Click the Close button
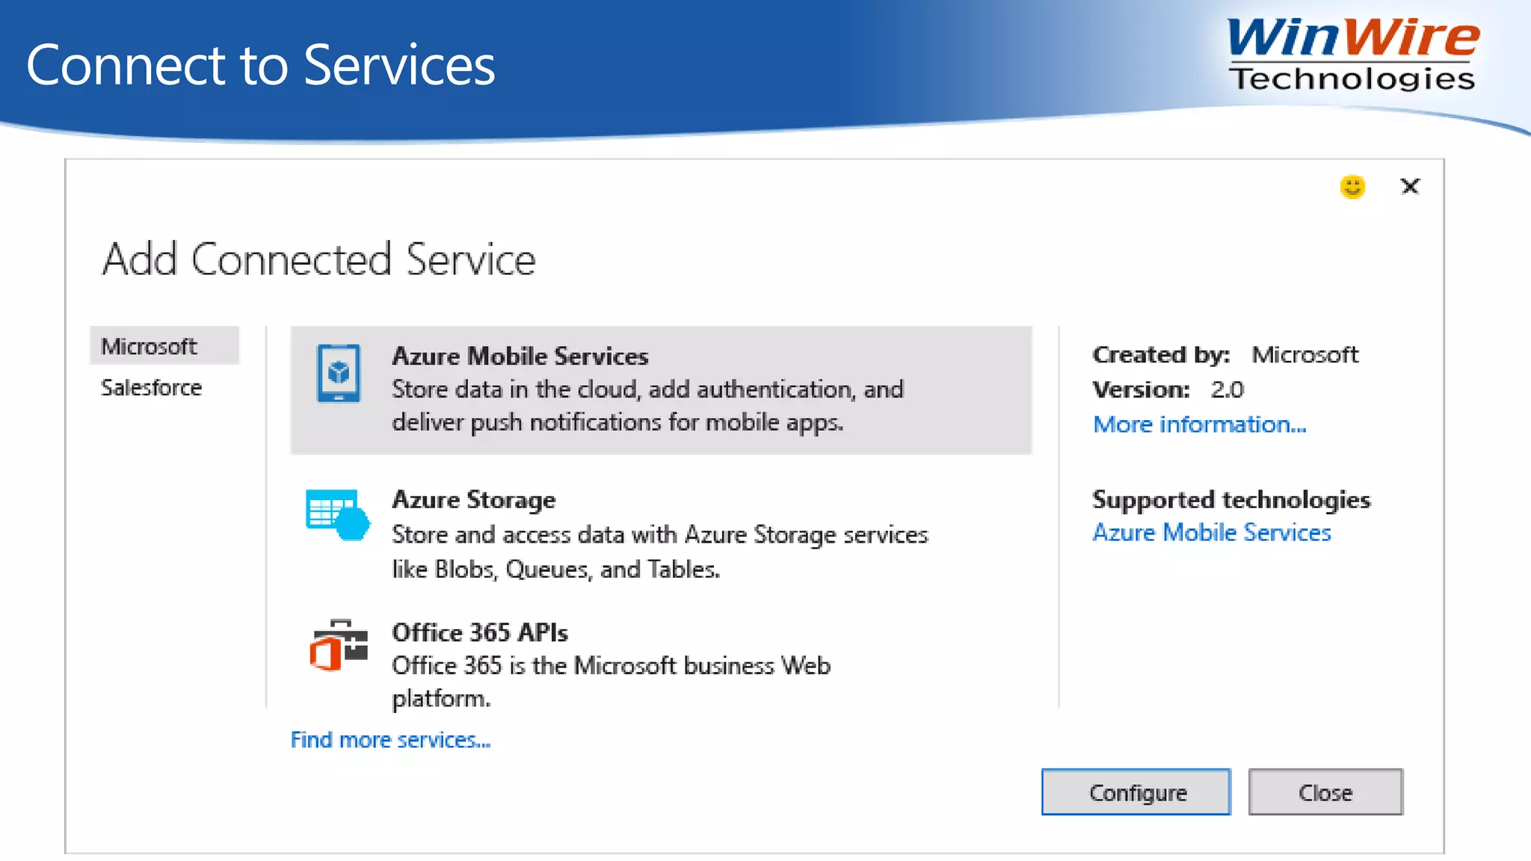The height and width of the screenshot is (861, 1531). (1325, 792)
